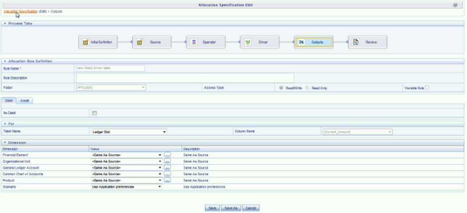Image resolution: width=467 pixels, height=213 pixels.
Task: Enable the No Debit checkbox
Action: click(x=94, y=113)
